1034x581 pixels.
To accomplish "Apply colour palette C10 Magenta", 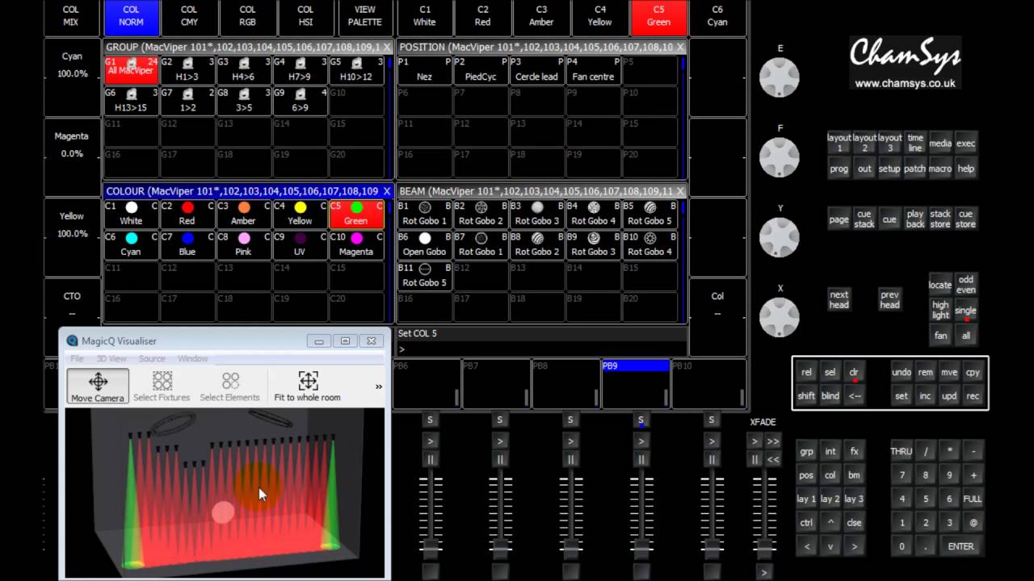I will (x=355, y=245).
